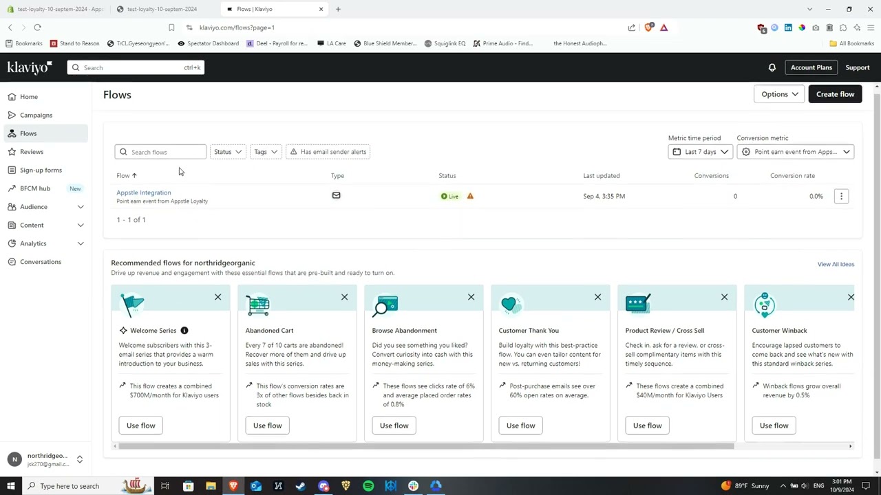Dismiss Product Review / Cross Sell card

coord(724,297)
